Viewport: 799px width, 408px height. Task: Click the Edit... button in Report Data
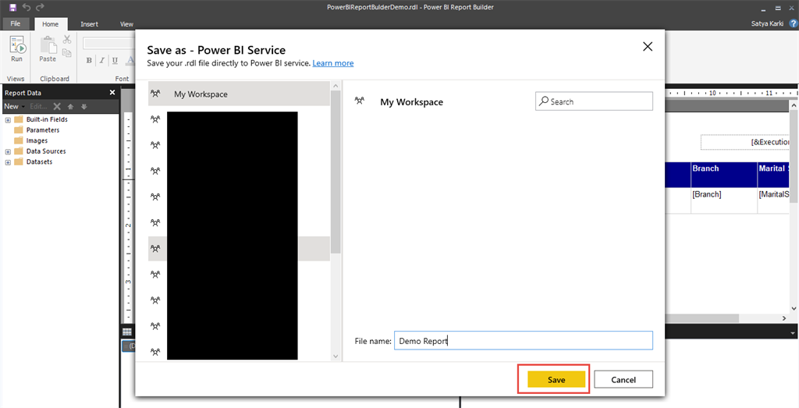39,106
